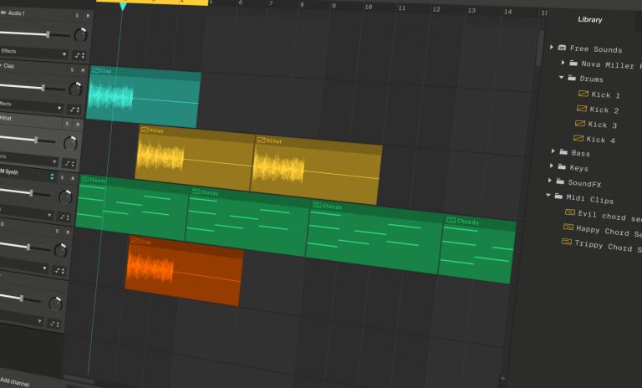The height and width of the screenshot is (388, 642).
Task: Select Happy Chord midi clip
Action: click(x=602, y=230)
